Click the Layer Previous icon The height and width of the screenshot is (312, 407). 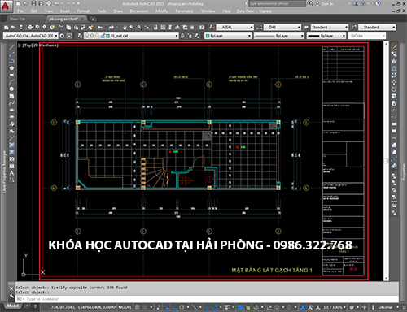click(x=190, y=36)
